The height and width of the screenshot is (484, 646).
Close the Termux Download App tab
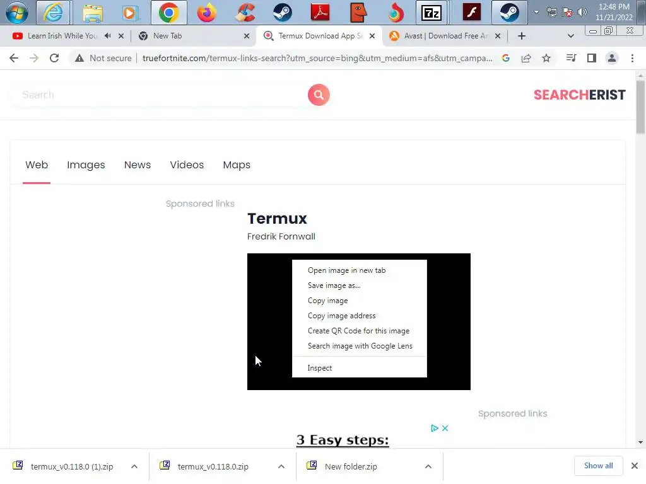372,36
